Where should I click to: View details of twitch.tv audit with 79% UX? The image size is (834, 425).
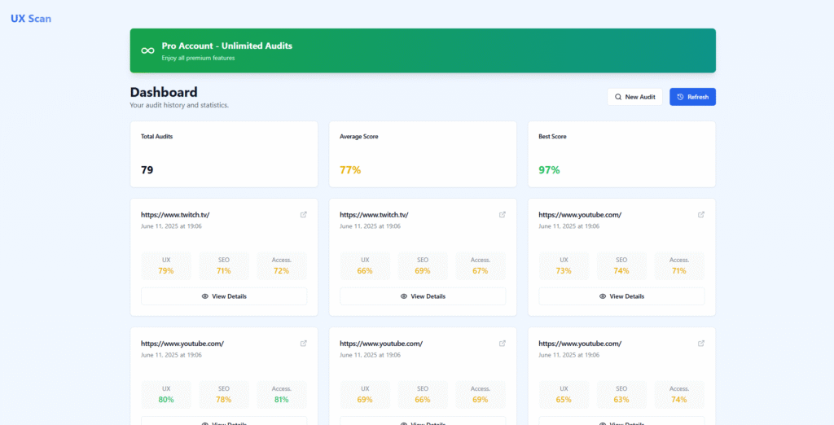click(x=224, y=296)
